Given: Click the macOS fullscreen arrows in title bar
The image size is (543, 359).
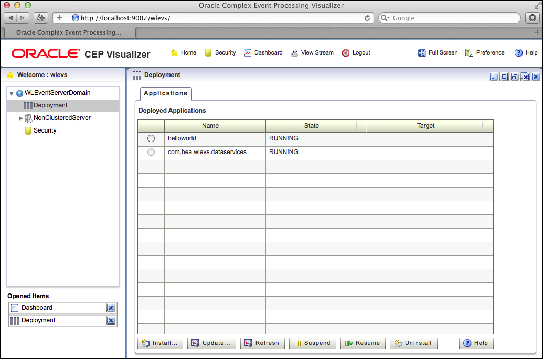Looking at the screenshot, I should click(537, 5).
